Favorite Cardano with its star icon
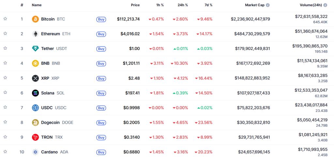The image size is (334, 158). (5, 151)
